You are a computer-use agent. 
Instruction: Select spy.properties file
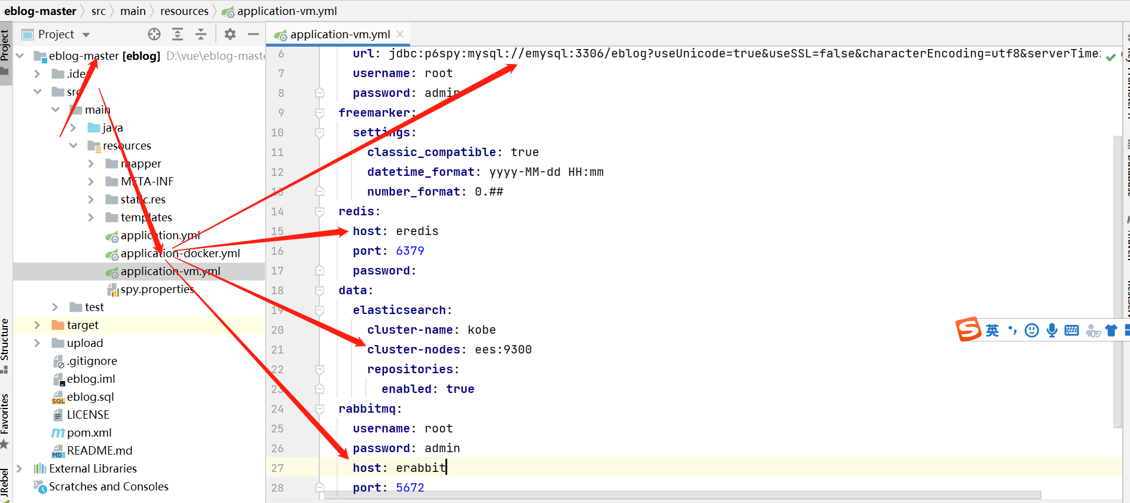(x=157, y=289)
